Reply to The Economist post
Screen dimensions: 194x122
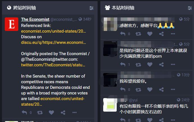point(24,112)
